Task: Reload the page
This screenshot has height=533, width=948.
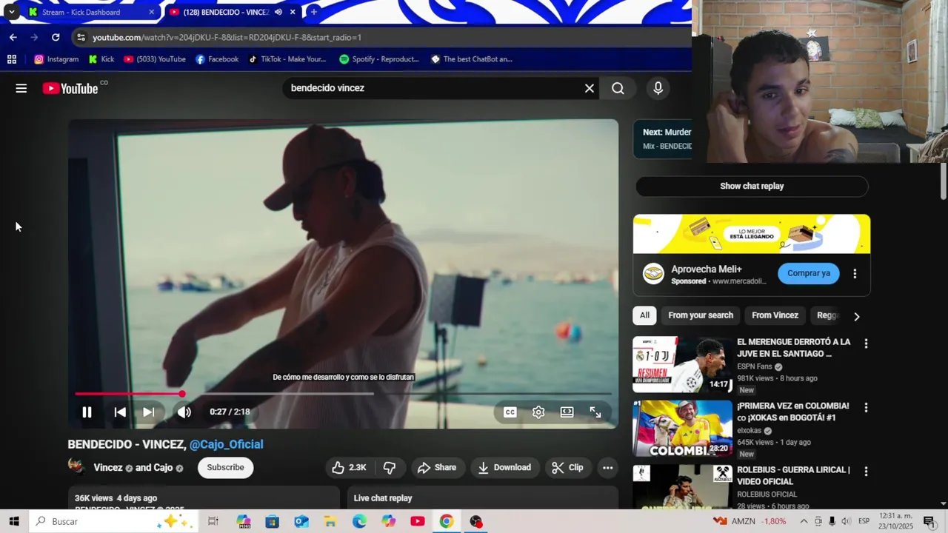Action: [x=56, y=37]
